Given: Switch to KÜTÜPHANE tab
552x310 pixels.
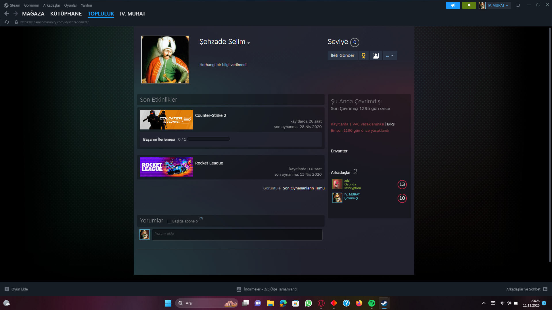Looking at the screenshot, I should tap(66, 13).
